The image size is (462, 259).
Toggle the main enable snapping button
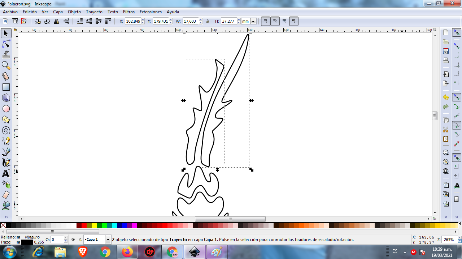coord(457,33)
